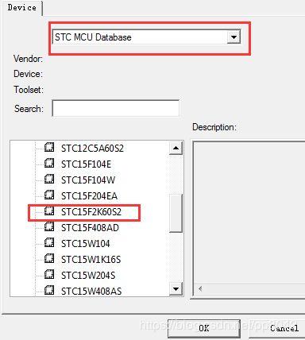
Task: Click the device list scroll up arrow
Action: (176, 148)
